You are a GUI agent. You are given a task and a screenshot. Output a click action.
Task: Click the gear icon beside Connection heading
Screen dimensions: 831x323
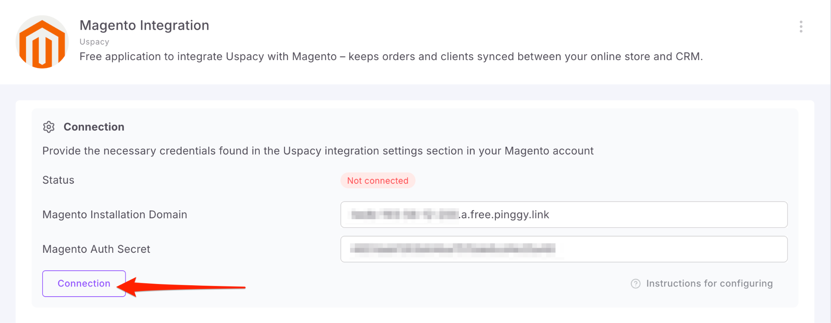pos(49,127)
